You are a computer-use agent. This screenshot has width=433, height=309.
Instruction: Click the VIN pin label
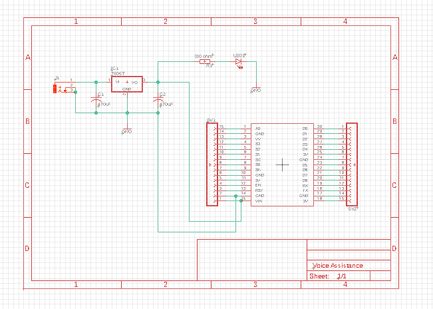point(259,201)
